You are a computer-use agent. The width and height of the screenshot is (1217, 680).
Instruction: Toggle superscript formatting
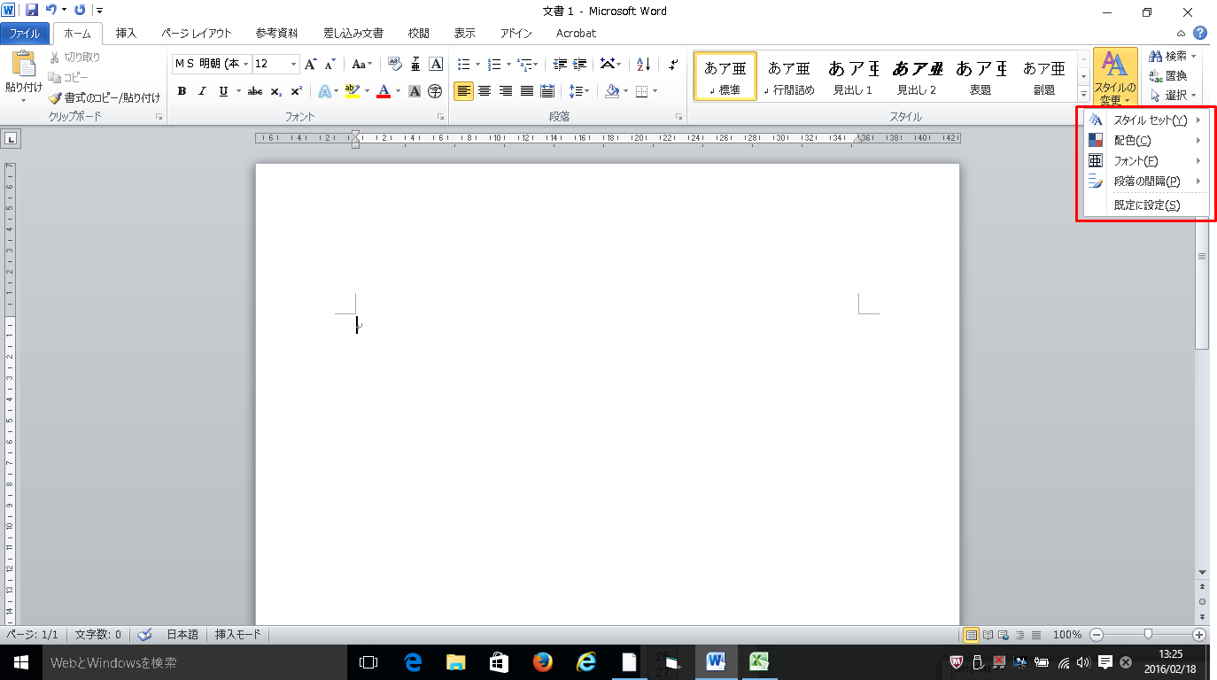tap(297, 91)
